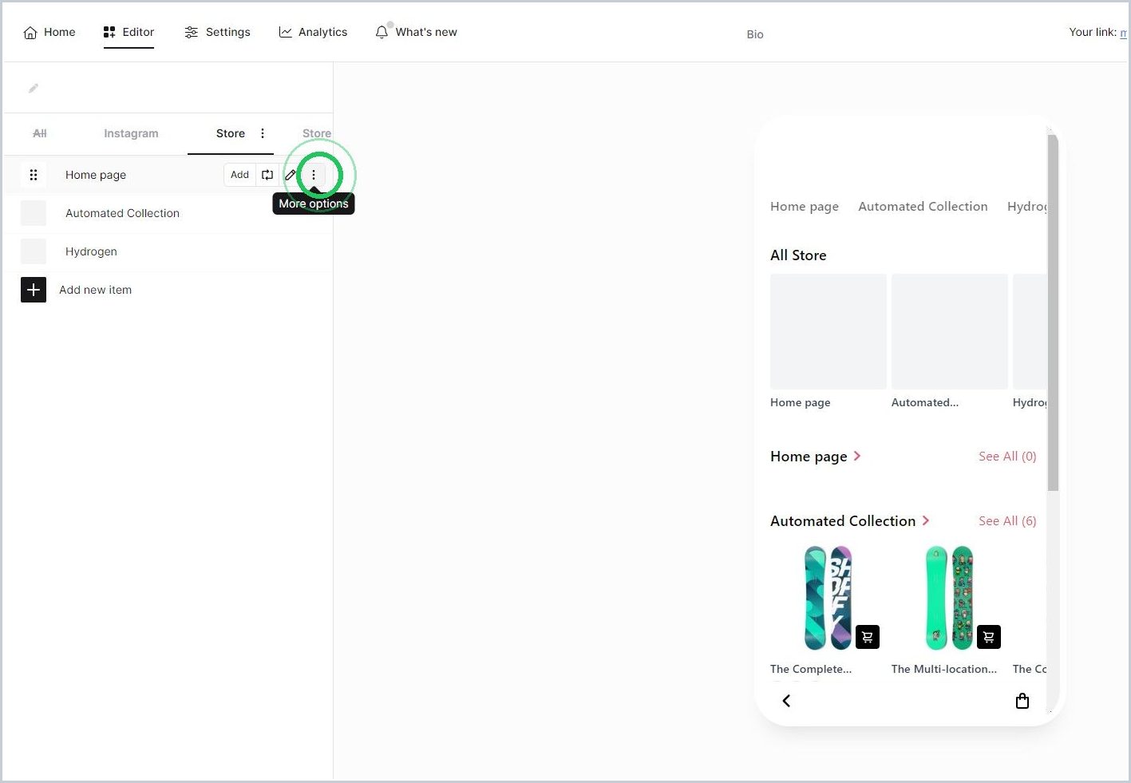Add the Shopify snowboard to cart in preview
This screenshot has width=1131, height=783.
point(868,637)
